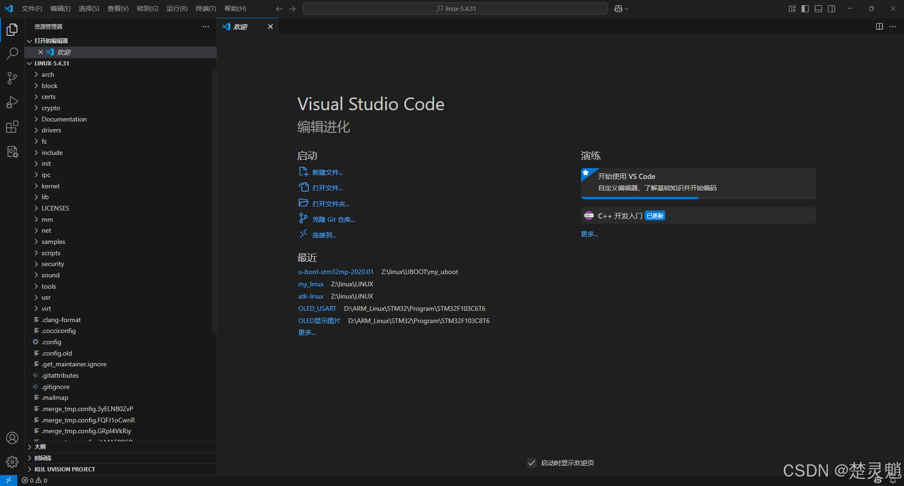Show more walkthroughs link

pos(589,234)
